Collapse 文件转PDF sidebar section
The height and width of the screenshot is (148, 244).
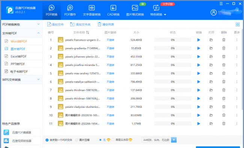pyautogui.click(x=21, y=33)
